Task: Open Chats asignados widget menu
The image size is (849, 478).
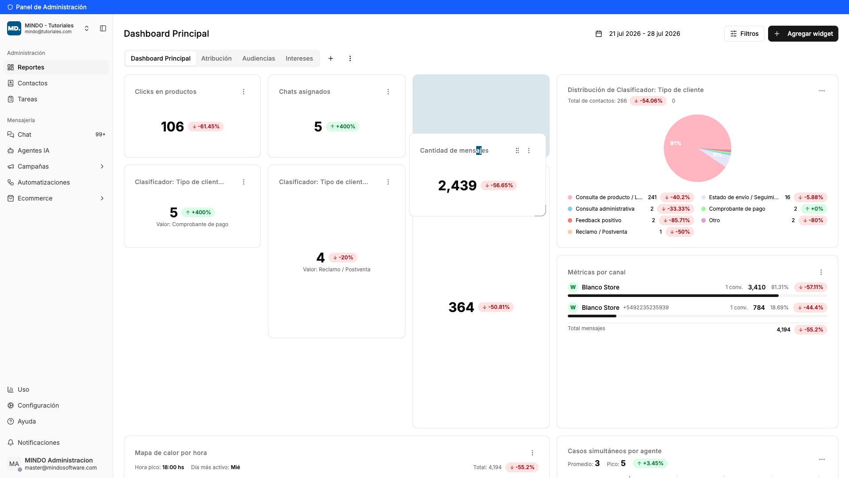Action: click(388, 92)
